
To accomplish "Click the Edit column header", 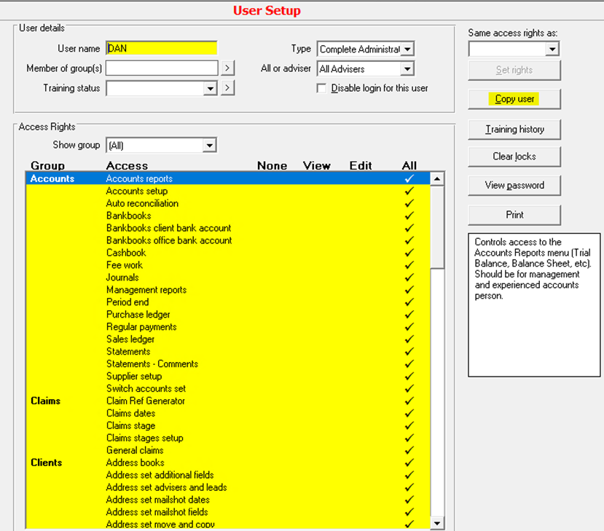I will (x=361, y=165).
